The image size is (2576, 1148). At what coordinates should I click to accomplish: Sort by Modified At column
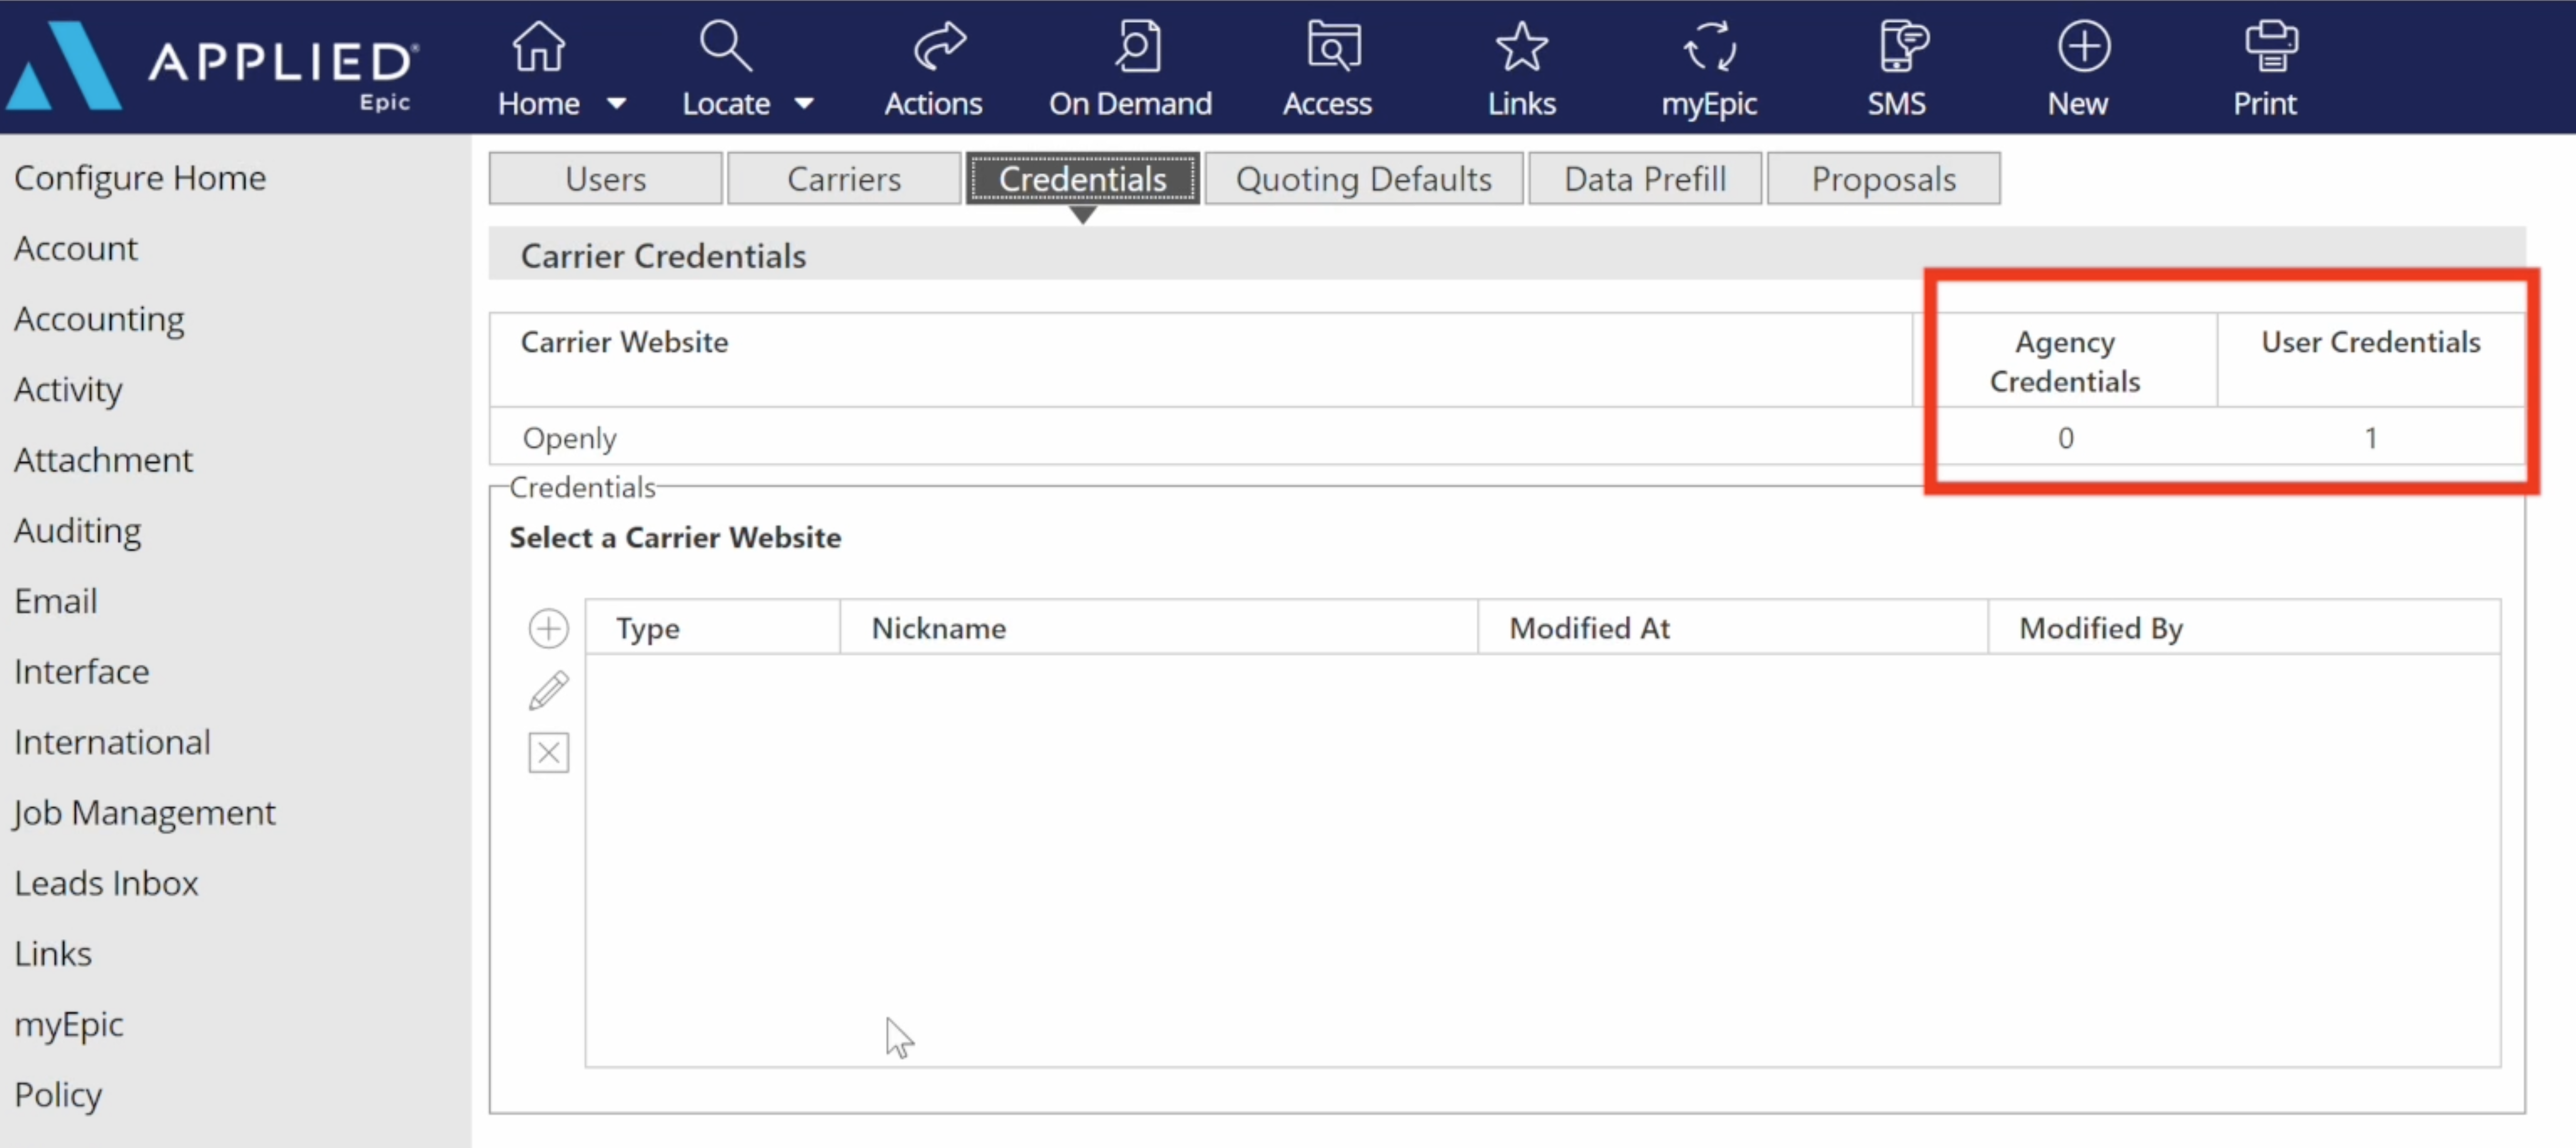(1733, 628)
